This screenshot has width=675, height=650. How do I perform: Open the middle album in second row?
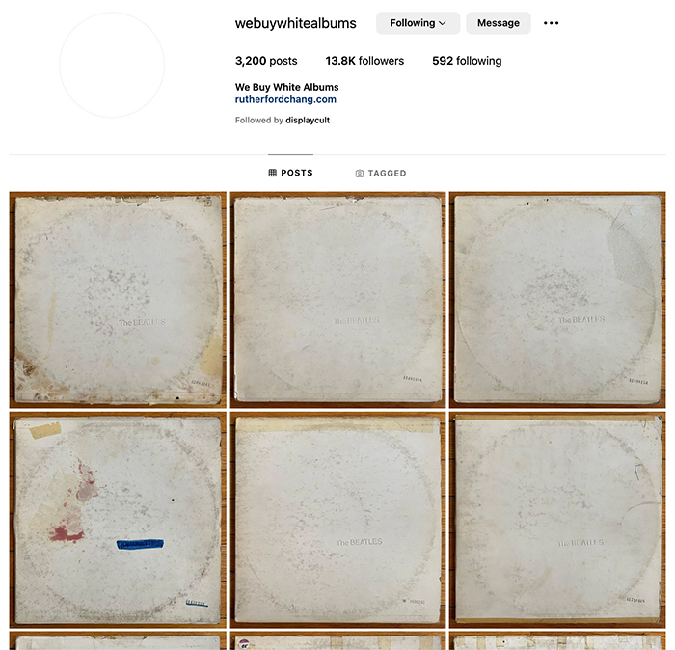click(x=337, y=520)
